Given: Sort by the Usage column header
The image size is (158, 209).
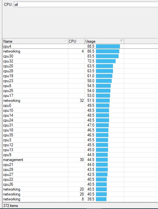Looking at the screenshot, I should [x=104, y=41].
